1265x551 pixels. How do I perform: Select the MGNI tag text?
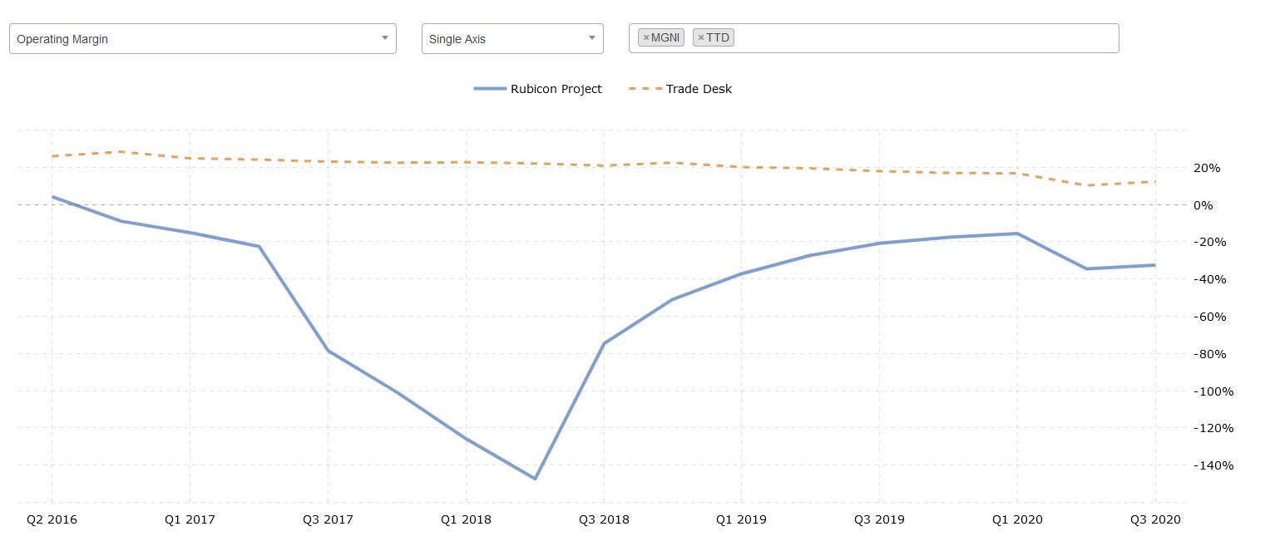point(665,38)
